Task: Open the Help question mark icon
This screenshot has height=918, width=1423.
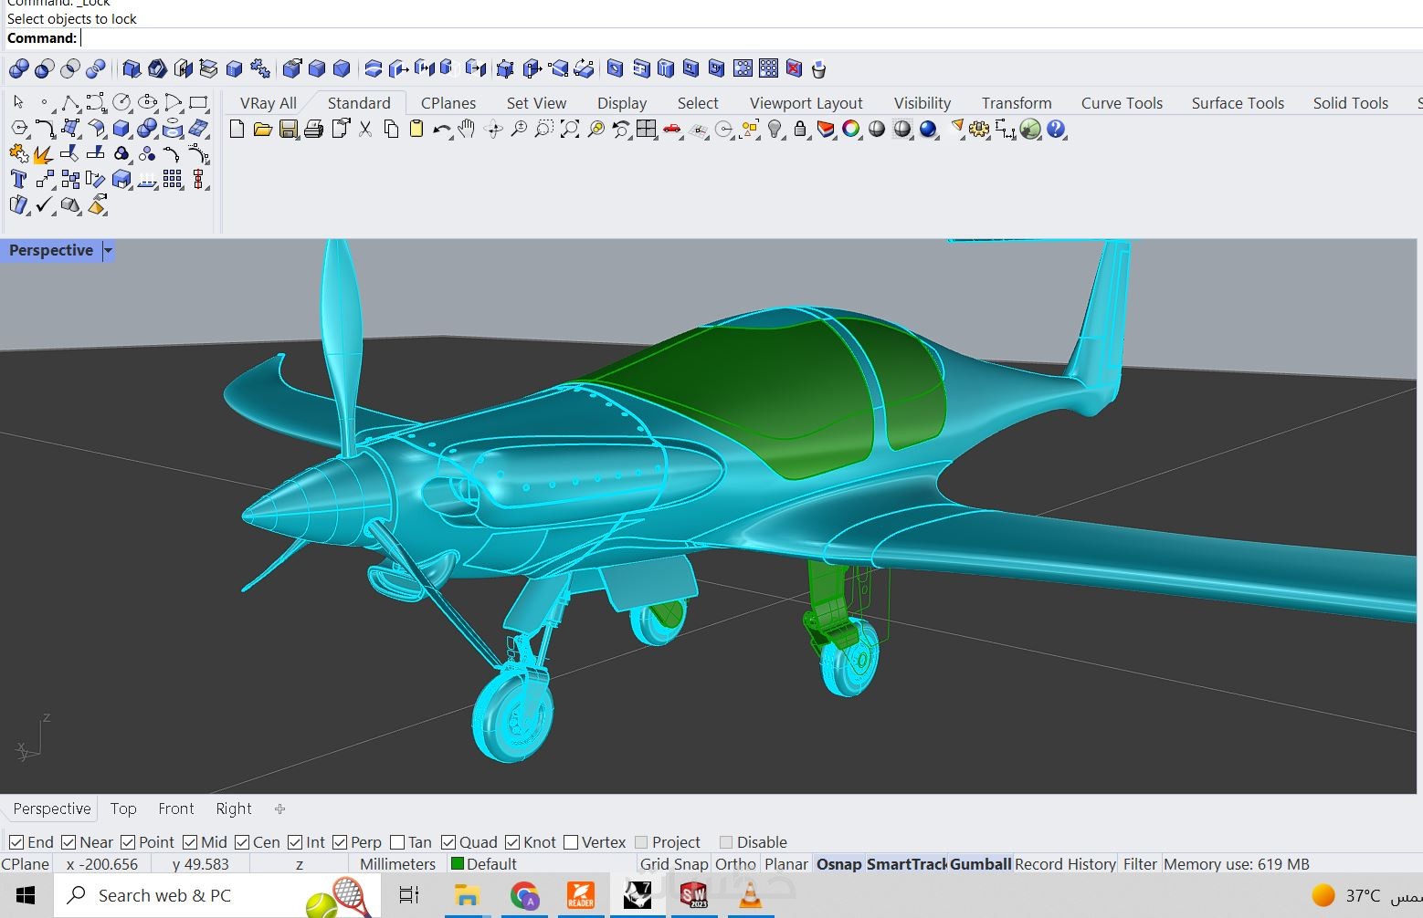Action: (x=1056, y=130)
